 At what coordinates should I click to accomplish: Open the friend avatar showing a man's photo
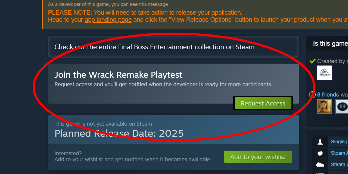coord(325,106)
